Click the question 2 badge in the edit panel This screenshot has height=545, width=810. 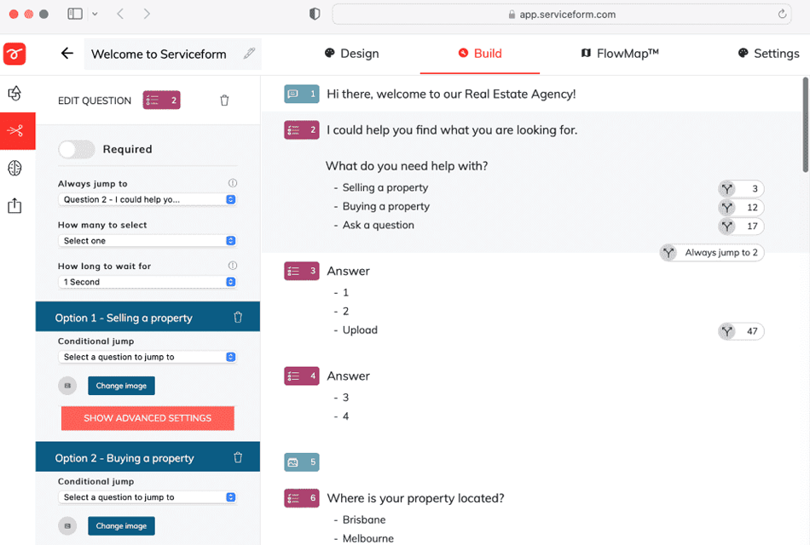[x=161, y=100]
